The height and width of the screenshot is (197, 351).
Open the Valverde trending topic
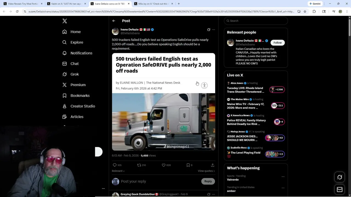point(233,180)
